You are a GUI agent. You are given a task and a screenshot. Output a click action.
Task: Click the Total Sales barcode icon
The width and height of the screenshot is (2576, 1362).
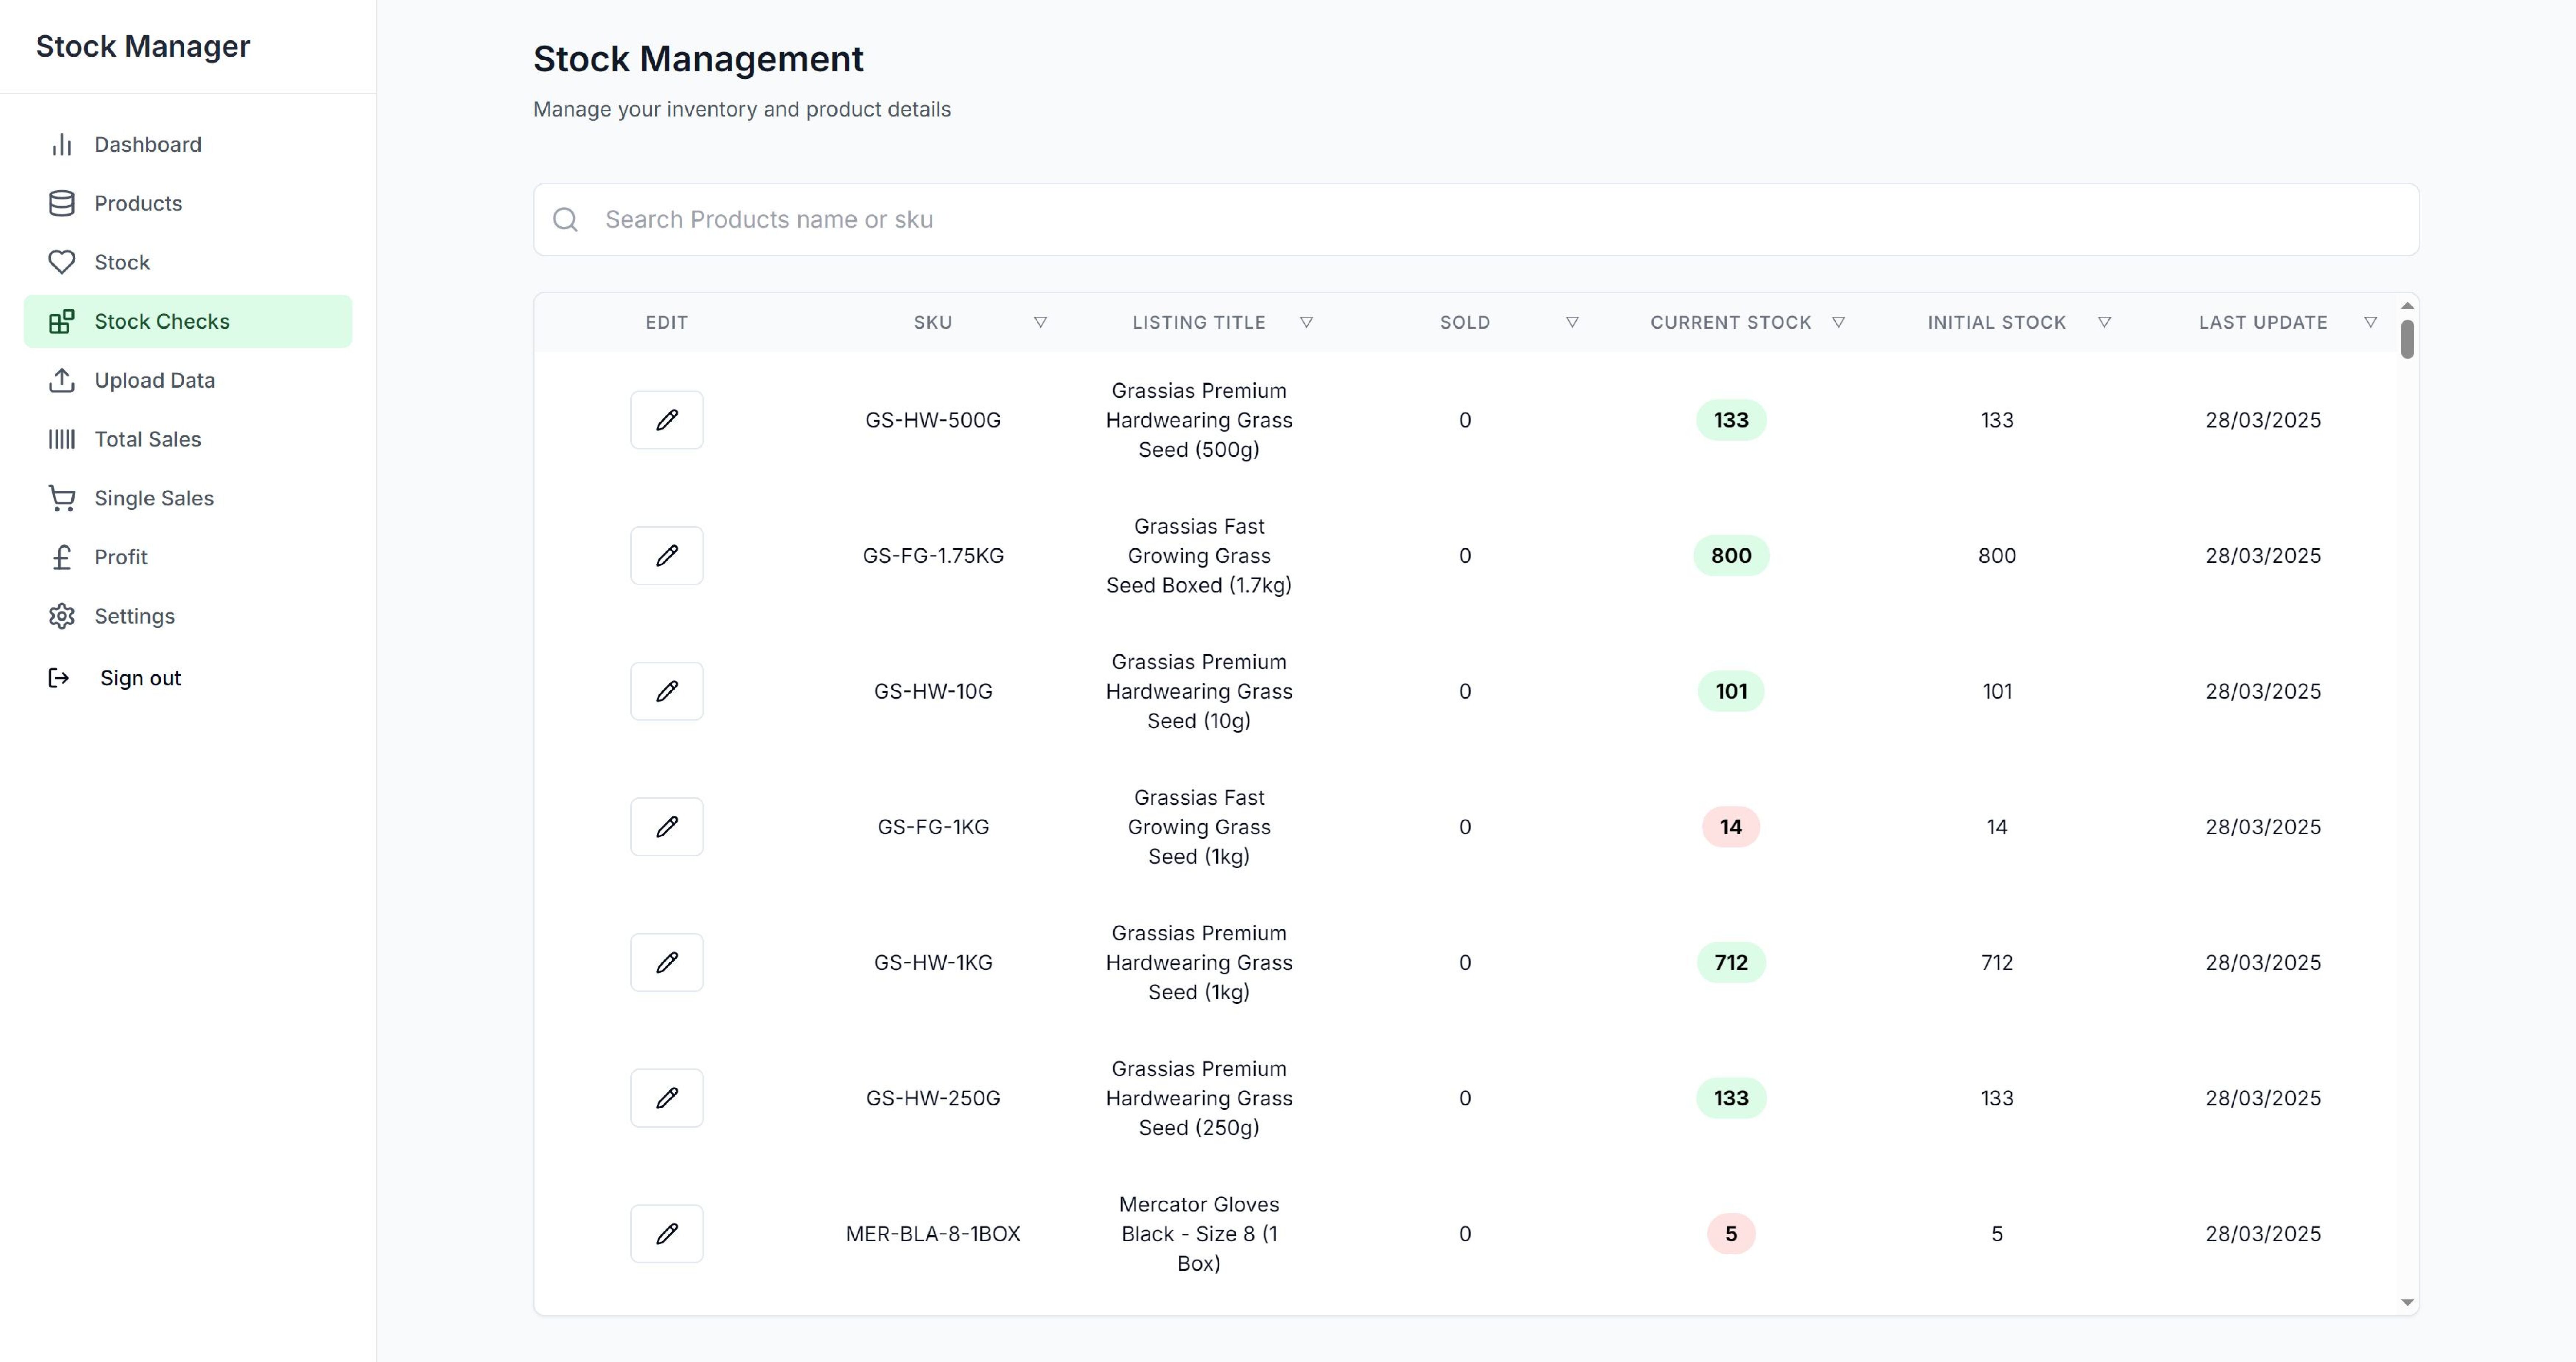click(x=62, y=439)
